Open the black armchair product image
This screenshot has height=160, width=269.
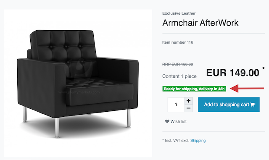point(78,83)
